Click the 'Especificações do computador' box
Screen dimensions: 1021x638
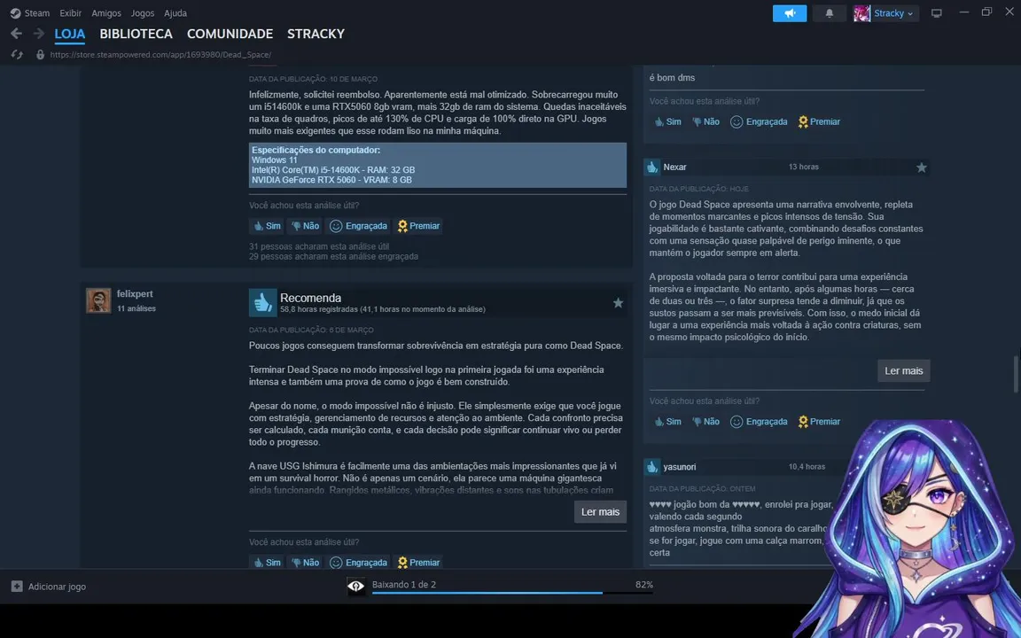[438, 166]
